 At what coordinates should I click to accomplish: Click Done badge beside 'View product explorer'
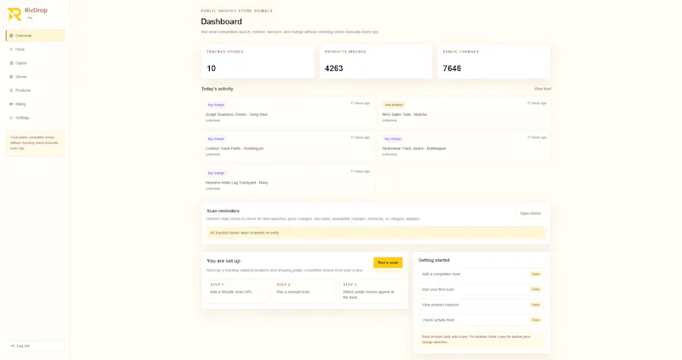coord(535,305)
